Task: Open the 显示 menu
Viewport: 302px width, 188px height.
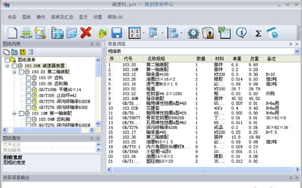Action: coord(83,17)
